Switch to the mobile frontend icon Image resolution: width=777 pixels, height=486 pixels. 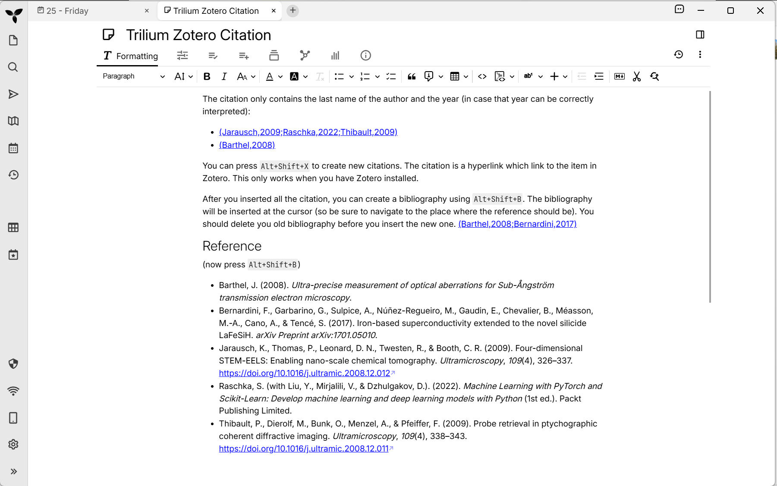(13, 418)
